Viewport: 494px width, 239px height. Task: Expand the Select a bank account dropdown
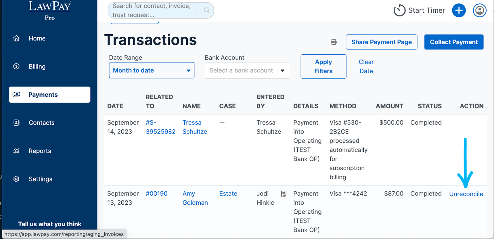[x=247, y=70]
